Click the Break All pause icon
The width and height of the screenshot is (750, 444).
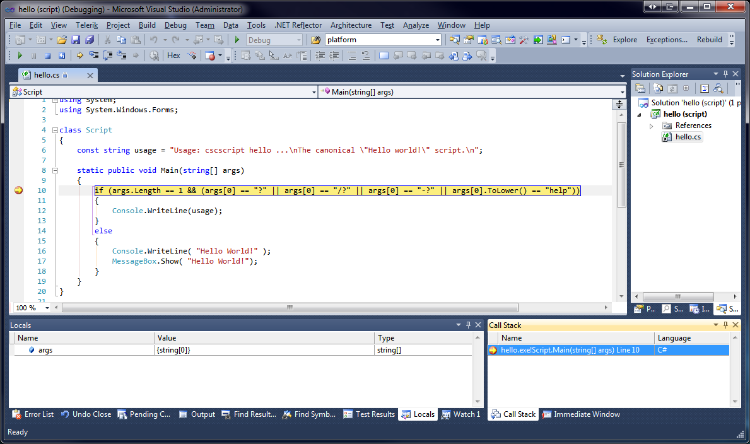(x=33, y=56)
